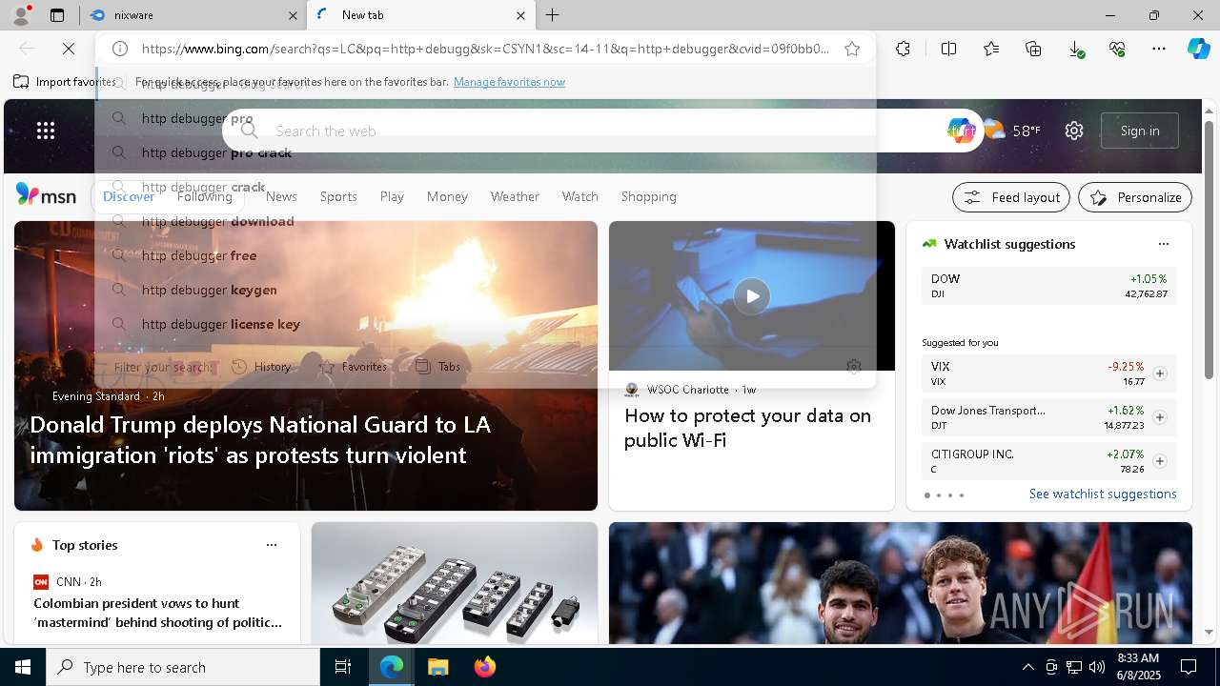
Task: Open Collections icon
Action: click(1033, 49)
